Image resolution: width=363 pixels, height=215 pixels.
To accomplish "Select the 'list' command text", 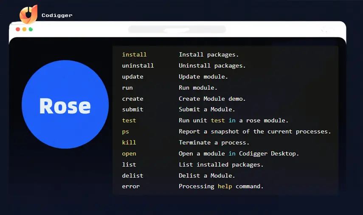I will (129, 165).
